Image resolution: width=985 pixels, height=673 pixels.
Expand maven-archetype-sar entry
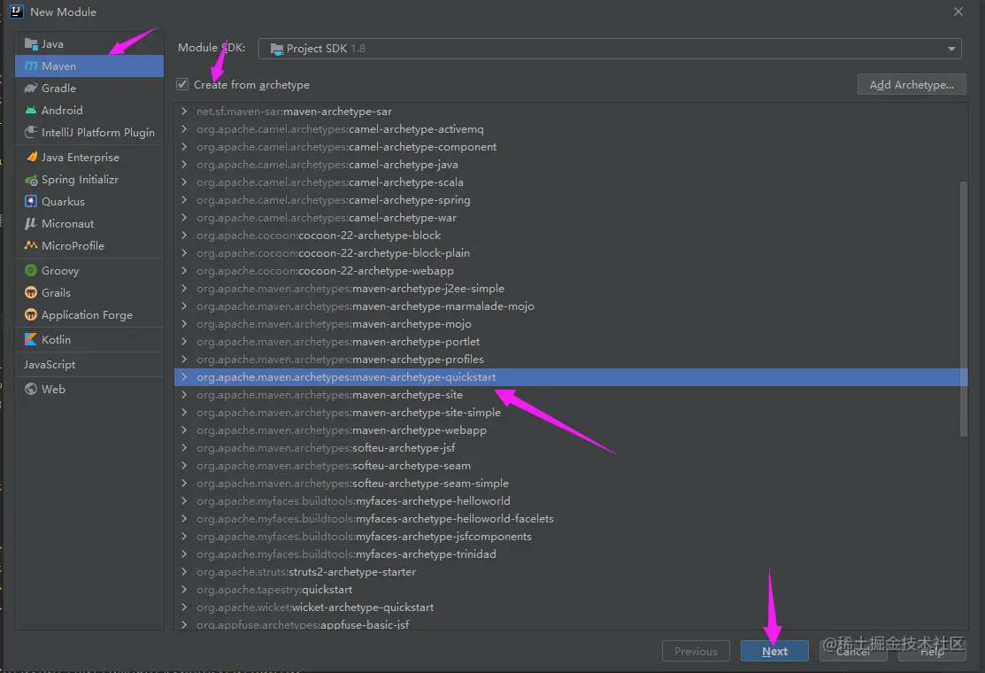tap(183, 112)
